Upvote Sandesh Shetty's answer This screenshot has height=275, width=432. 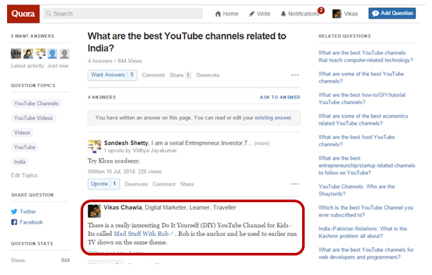103,184
